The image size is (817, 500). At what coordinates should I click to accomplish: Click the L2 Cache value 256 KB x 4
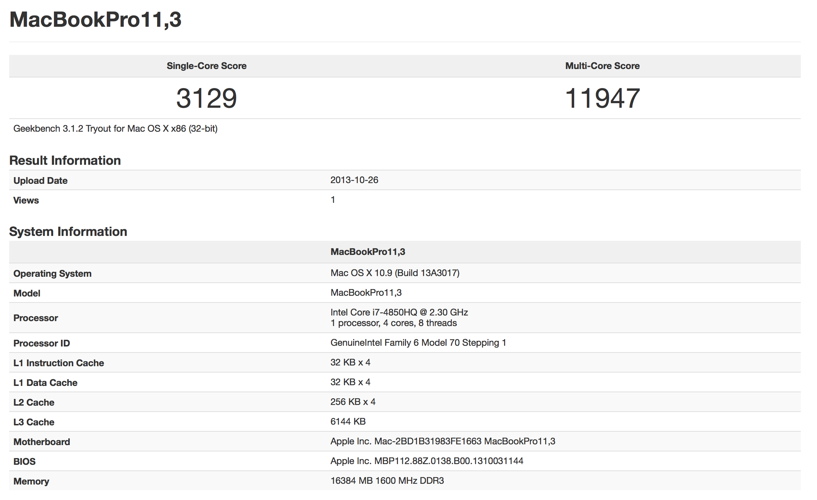click(x=353, y=402)
